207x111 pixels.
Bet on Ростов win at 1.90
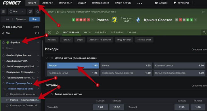click(x=73, y=65)
